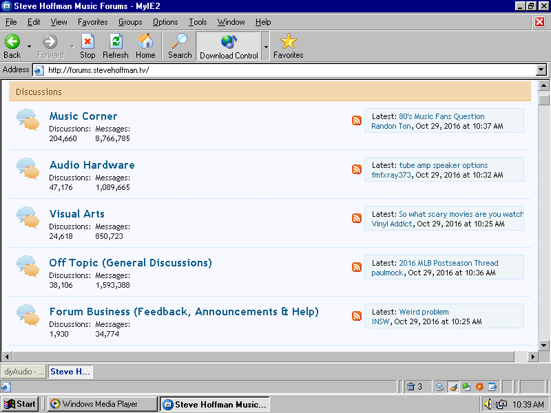
Task: Click the Music Corner RSS feed icon
Action: 357,120
